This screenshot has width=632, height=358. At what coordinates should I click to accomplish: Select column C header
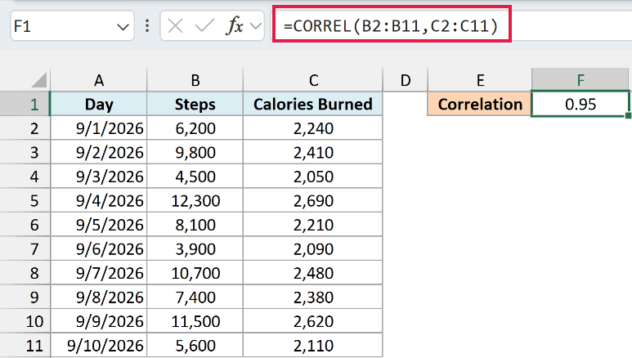(x=313, y=80)
